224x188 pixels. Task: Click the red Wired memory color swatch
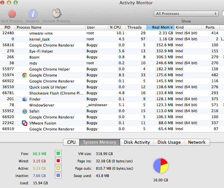(x=58, y=161)
